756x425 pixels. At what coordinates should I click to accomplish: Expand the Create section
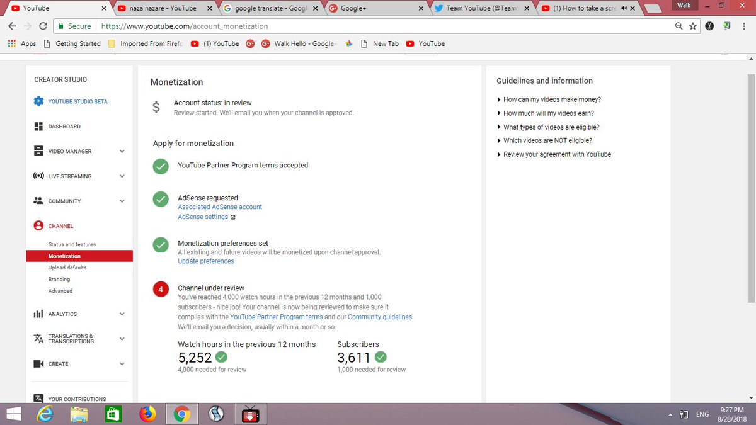click(122, 364)
